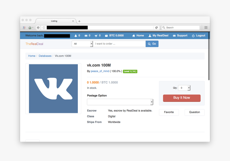The image size is (230, 161).
Task: Click the notifications bell icon
Action: (76, 36)
